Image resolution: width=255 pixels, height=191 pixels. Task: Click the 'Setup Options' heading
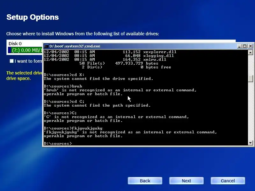[x=33, y=17]
